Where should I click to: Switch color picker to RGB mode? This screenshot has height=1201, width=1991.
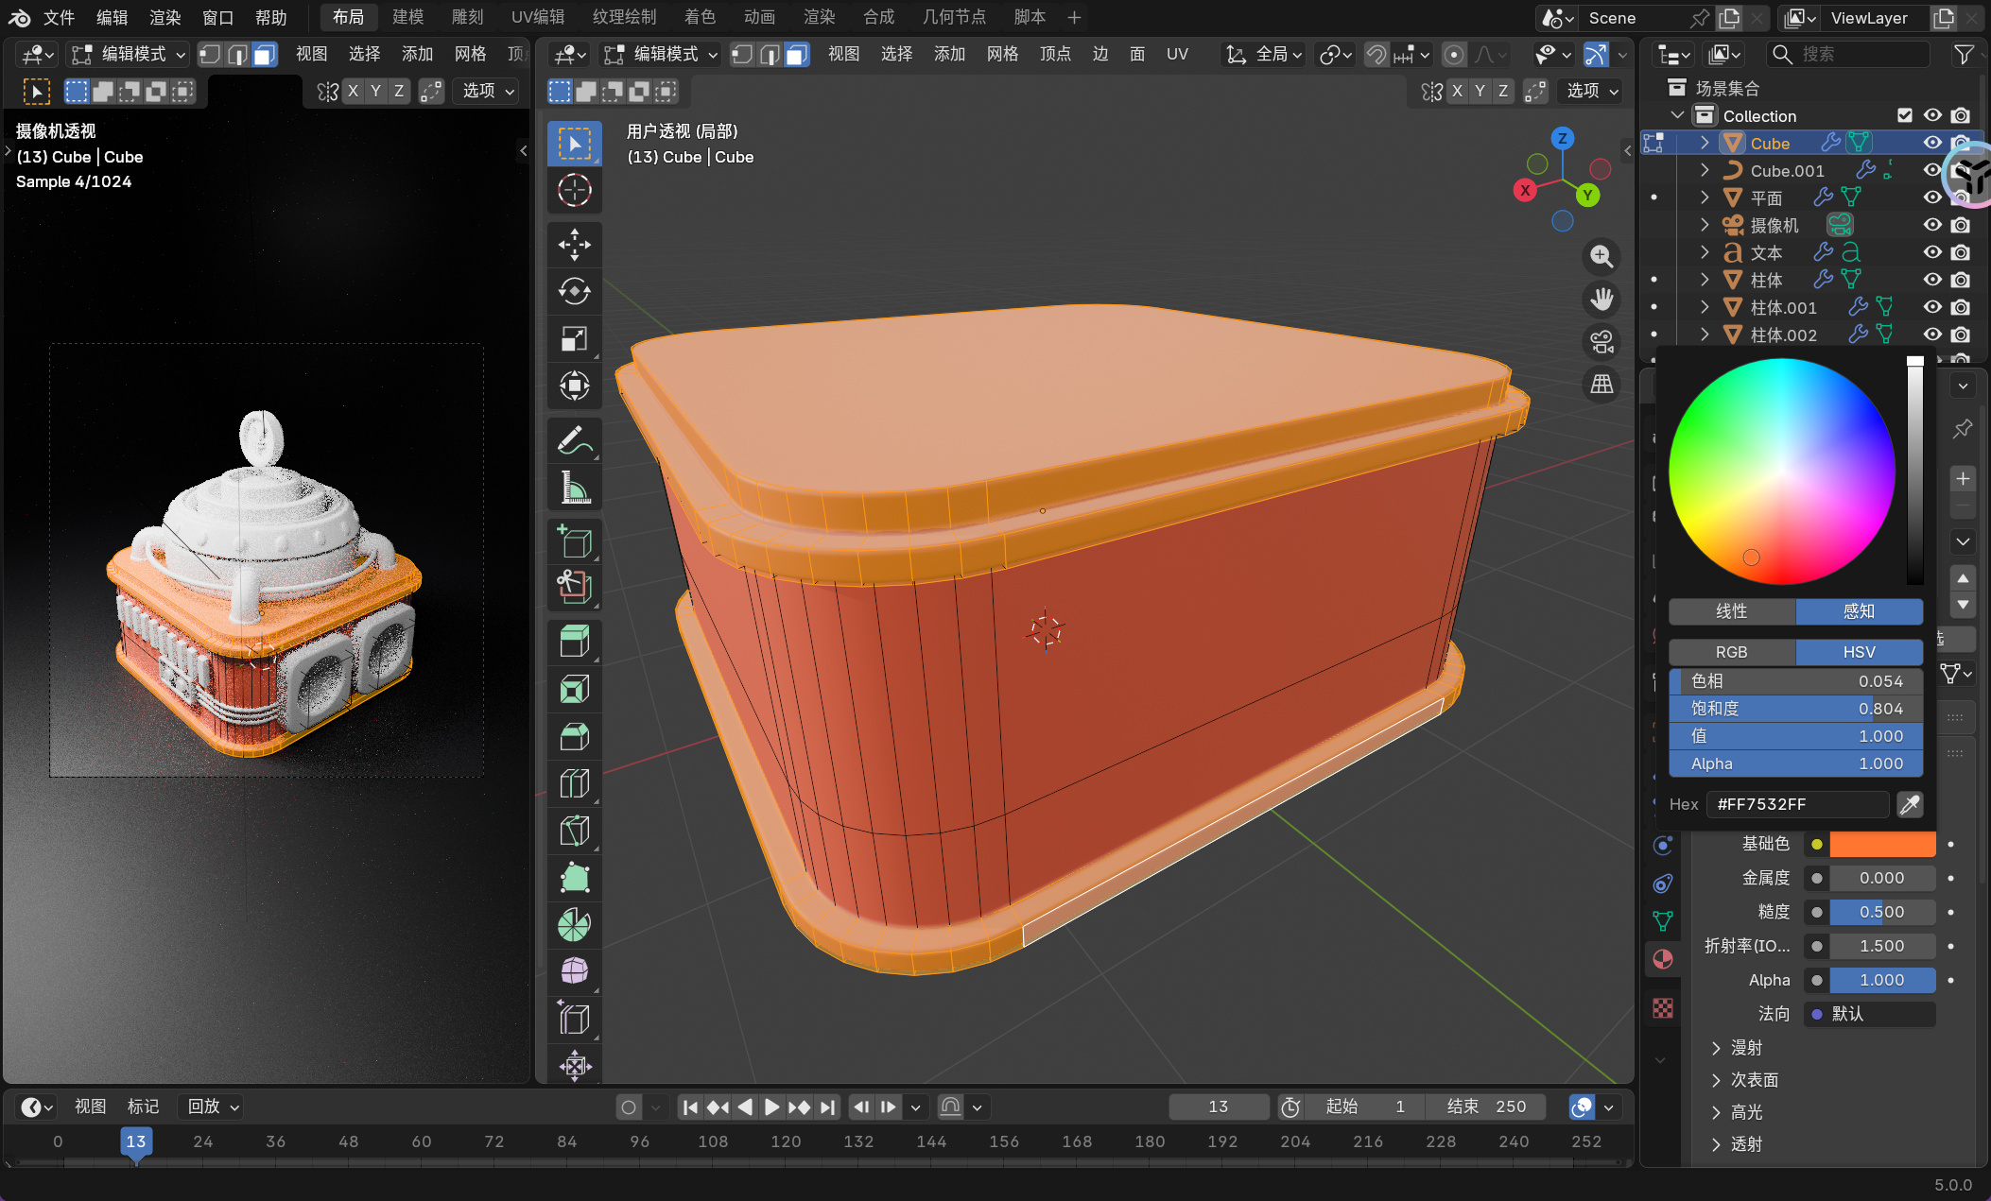1731,652
